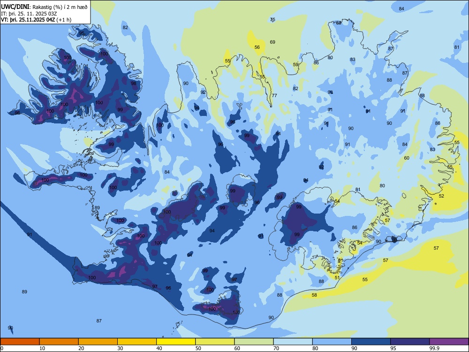Click the dark orange 0–10 legend swatch
The image size is (469, 352).
tap(20, 342)
